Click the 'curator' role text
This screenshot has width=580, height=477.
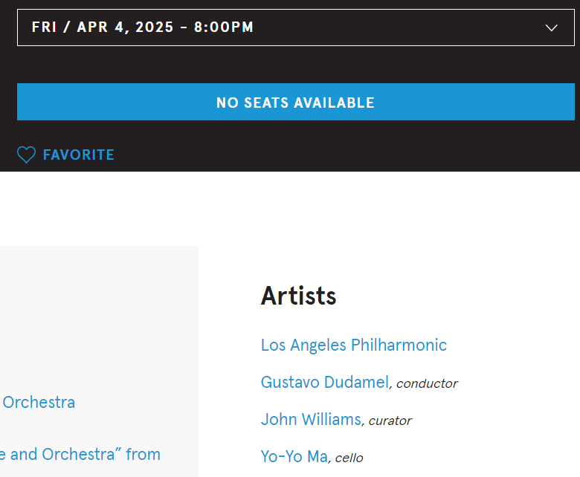click(390, 421)
